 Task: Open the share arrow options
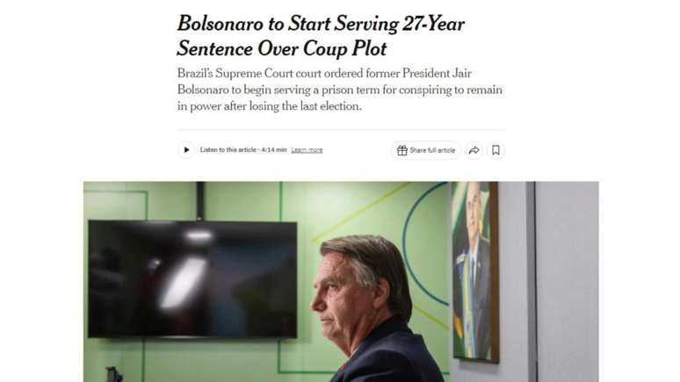pyautogui.click(x=474, y=150)
